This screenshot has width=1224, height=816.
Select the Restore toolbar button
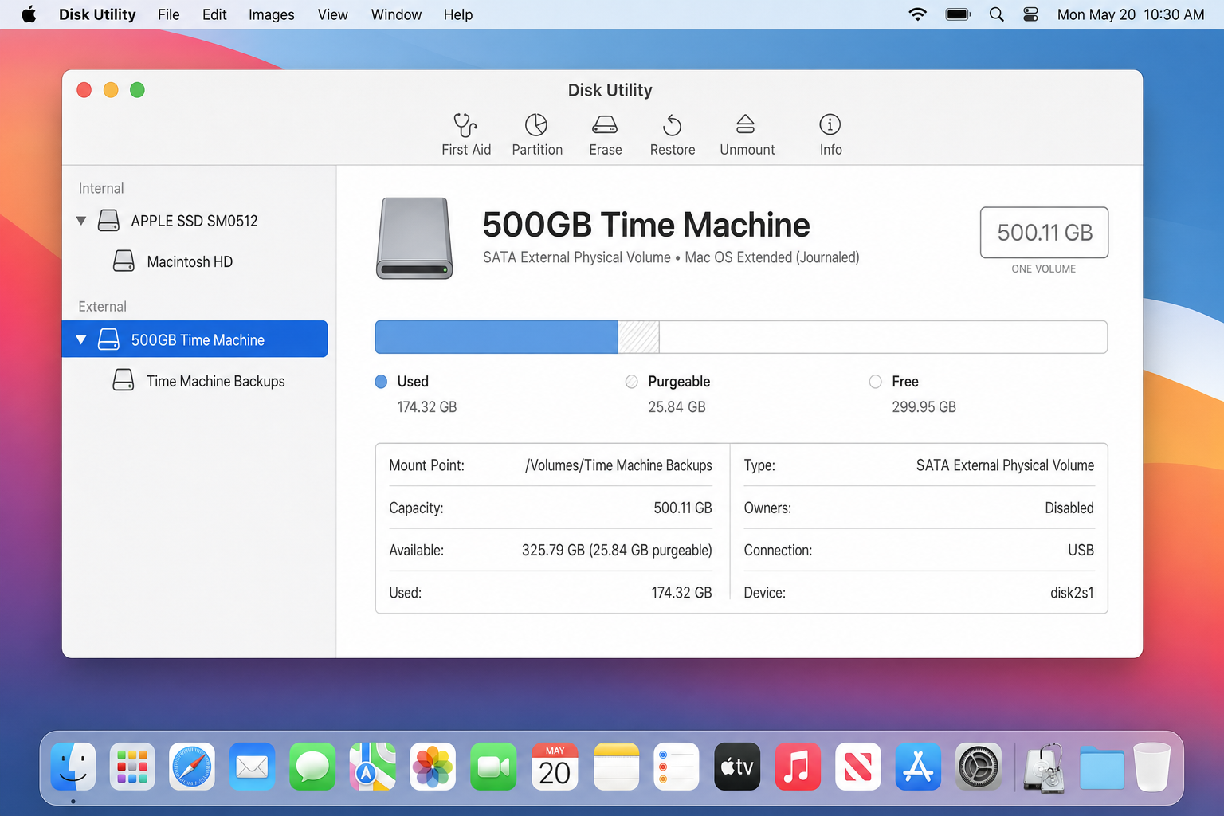tap(673, 135)
